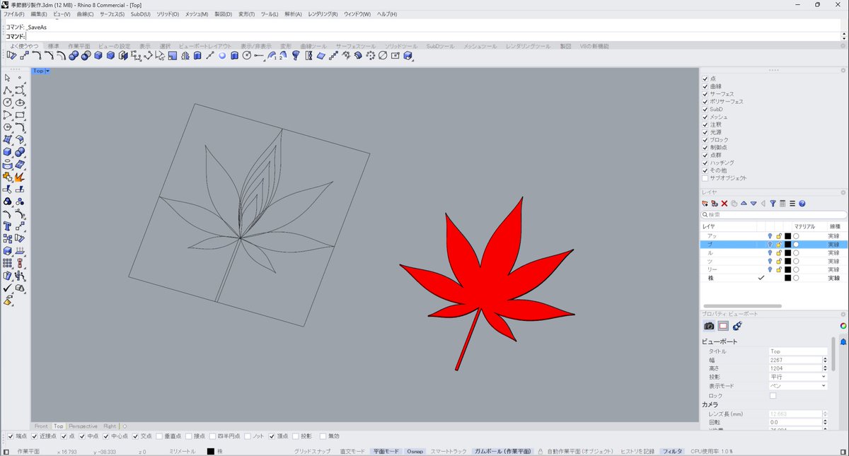Open the Layer panel help icon
This screenshot has width=849, height=456.
point(802,204)
